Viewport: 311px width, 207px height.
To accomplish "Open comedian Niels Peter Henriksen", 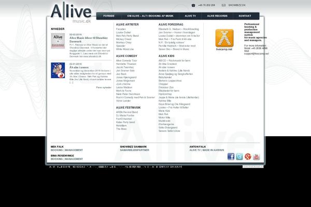I will click(x=128, y=94).
